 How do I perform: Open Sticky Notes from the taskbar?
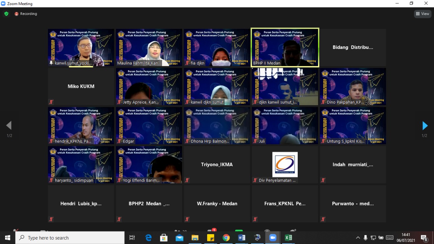tap(211, 238)
